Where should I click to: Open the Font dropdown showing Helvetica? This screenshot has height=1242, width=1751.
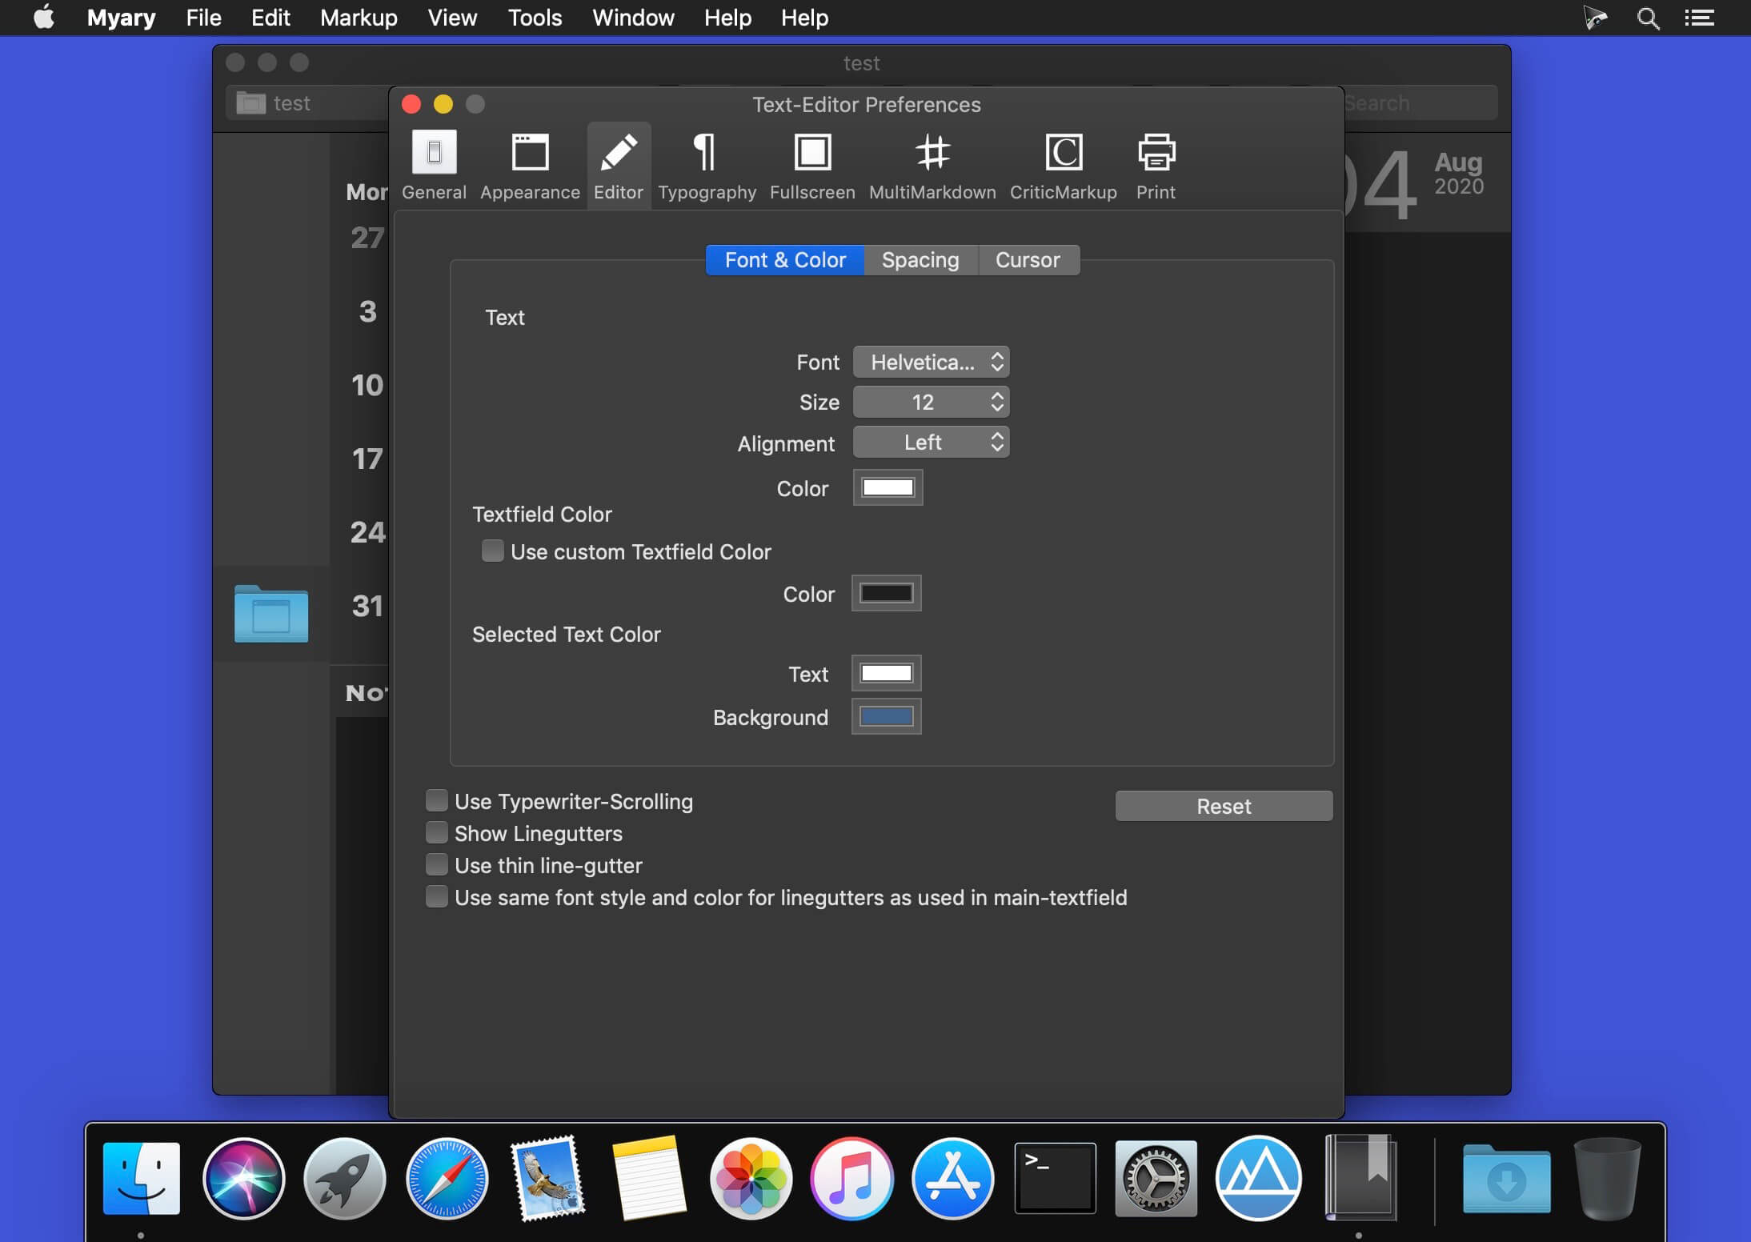931,362
